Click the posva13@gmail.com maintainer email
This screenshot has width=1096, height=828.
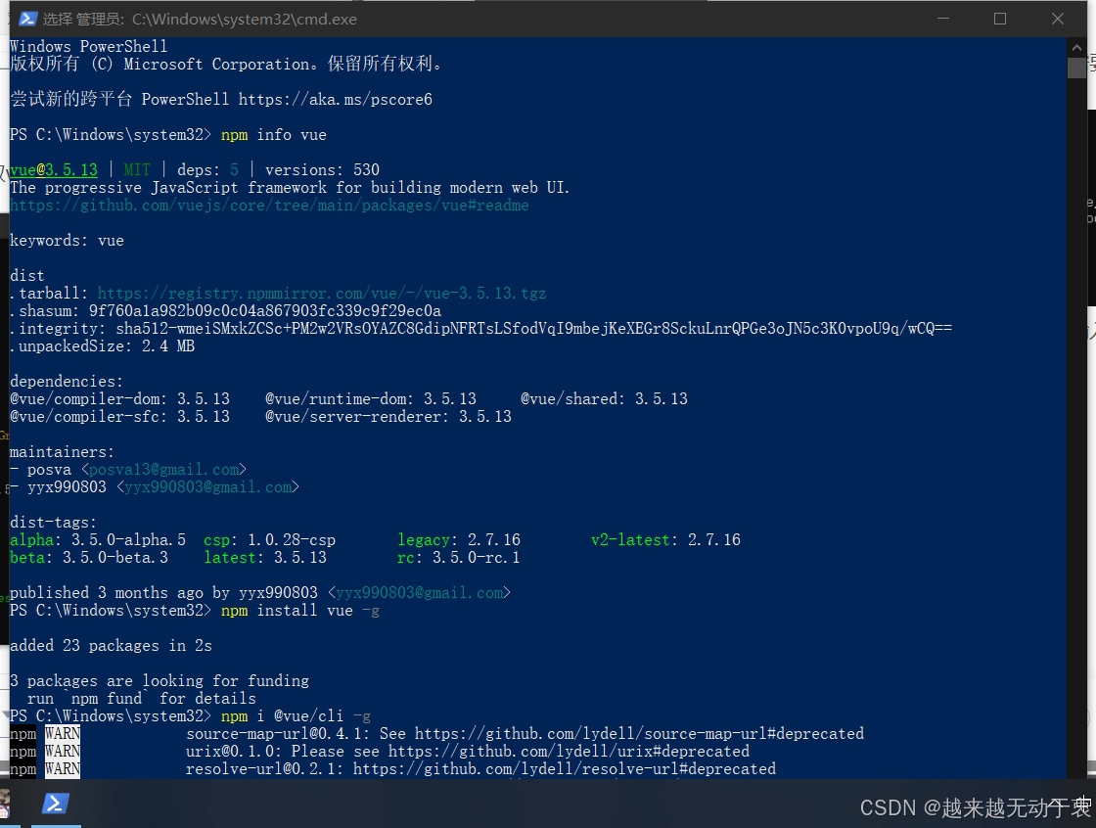tap(163, 469)
